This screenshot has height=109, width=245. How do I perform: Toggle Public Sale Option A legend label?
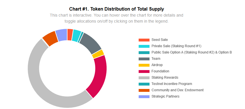pos(192,52)
